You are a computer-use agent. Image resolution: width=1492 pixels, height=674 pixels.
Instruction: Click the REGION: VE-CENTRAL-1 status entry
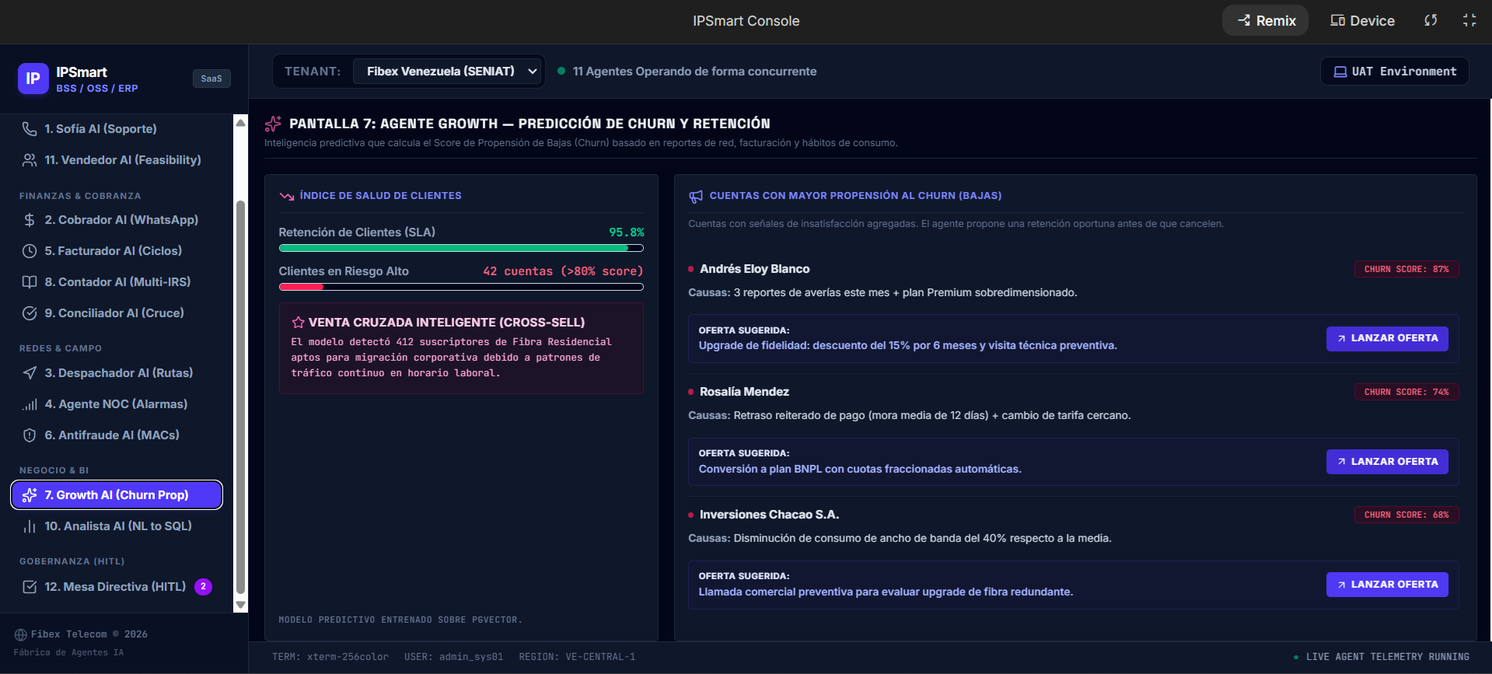coord(577,657)
